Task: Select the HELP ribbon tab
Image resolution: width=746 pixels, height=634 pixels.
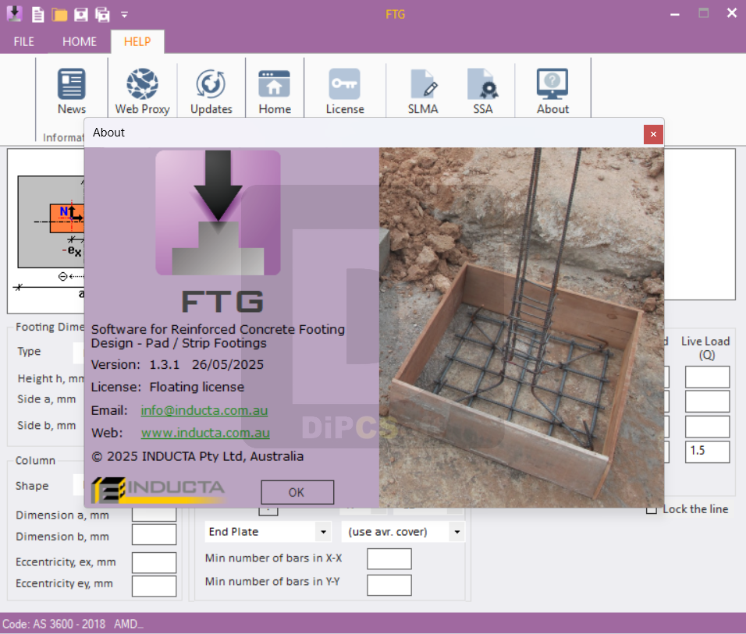Action: 137,42
